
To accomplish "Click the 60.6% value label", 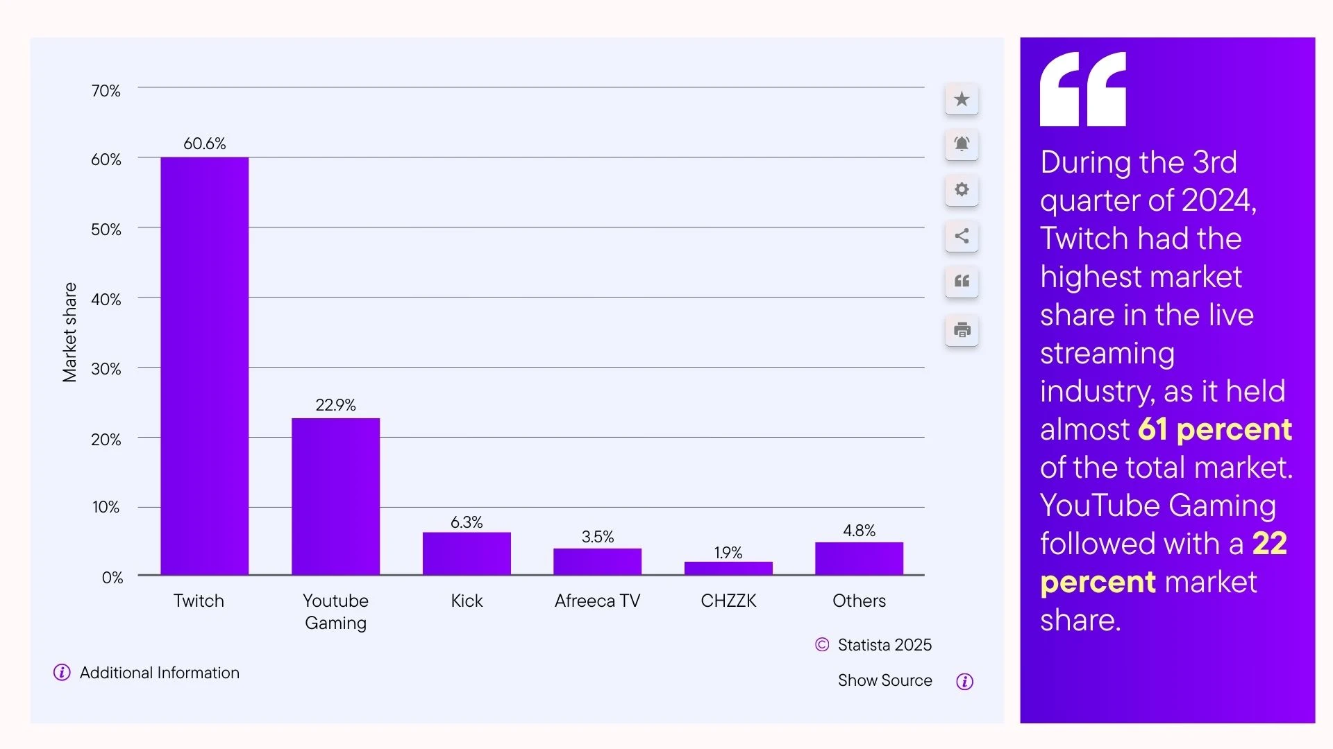I will tap(205, 144).
